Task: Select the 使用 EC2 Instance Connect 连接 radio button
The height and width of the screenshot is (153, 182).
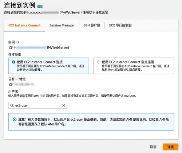Action: [13, 62]
